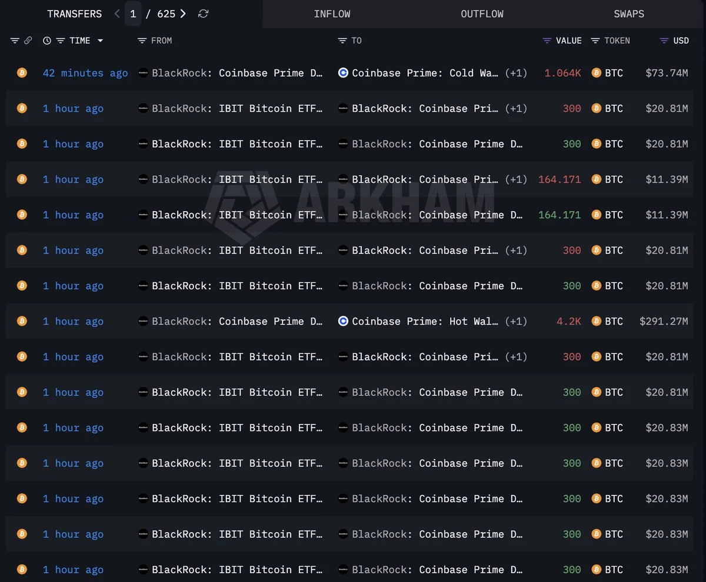This screenshot has width=706, height=582.
Task: Click Bitcoin chain icon in 42 minutes ago row
Action: [x=22, y=73]
